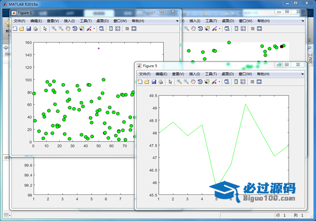
Task: Dock Figure 1 using menu bar arrow
Action: (177, 21)
